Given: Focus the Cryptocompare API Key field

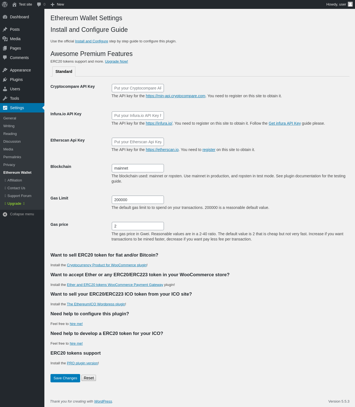Looking at the screenshot, I should [x=138, y=88].
